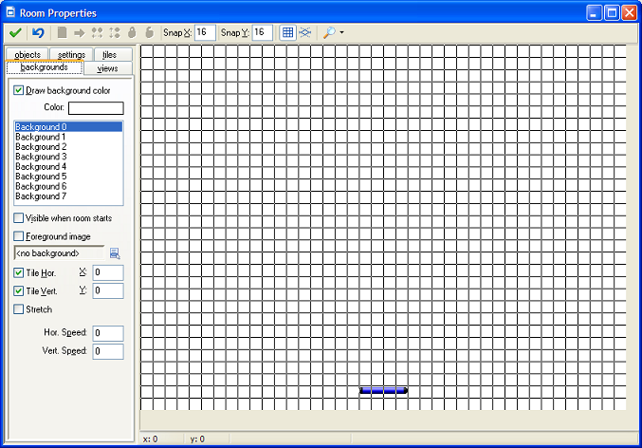The height and width of the screenshot is (448, 642).
Task: Switch to the objects tab
Action: click(28, 55)
